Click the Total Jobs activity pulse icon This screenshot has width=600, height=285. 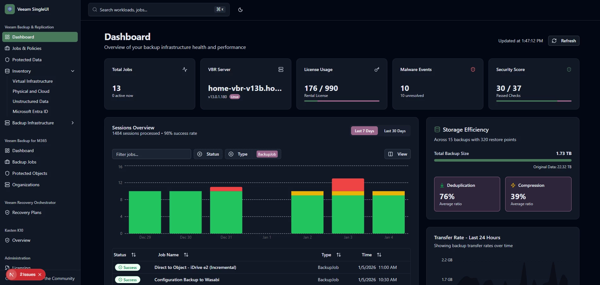click(185, 69)
